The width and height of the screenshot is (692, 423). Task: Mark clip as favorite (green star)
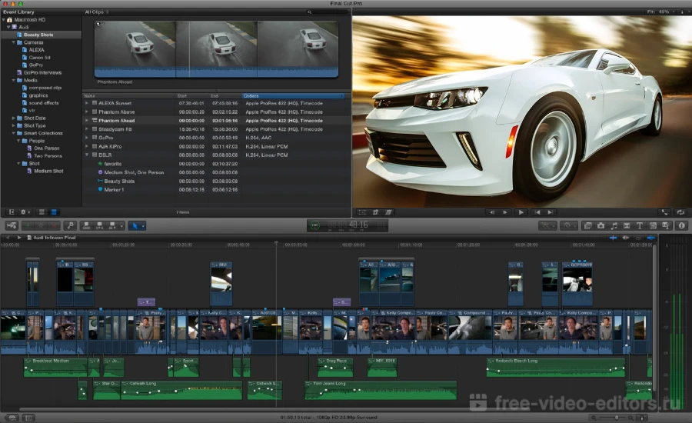pyautogui.click(x=28, y=225)
